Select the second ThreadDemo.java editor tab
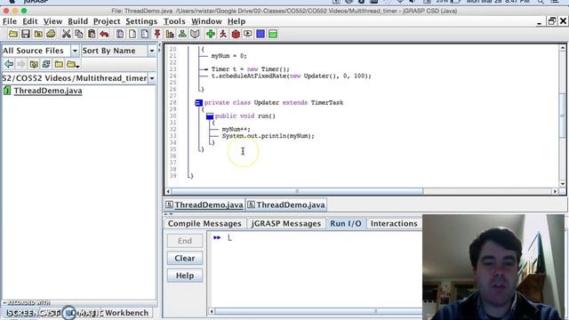The height and width of the screenshot is (320, 569). point(286,205)
